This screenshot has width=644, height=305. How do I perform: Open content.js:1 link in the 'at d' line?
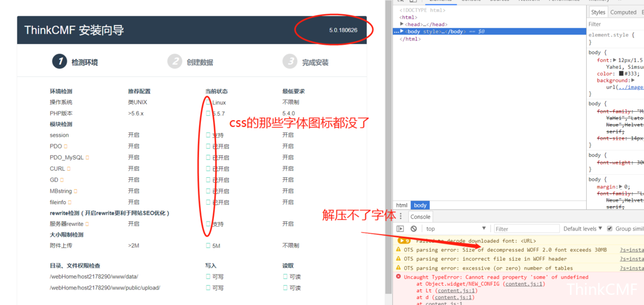point(453,297)
